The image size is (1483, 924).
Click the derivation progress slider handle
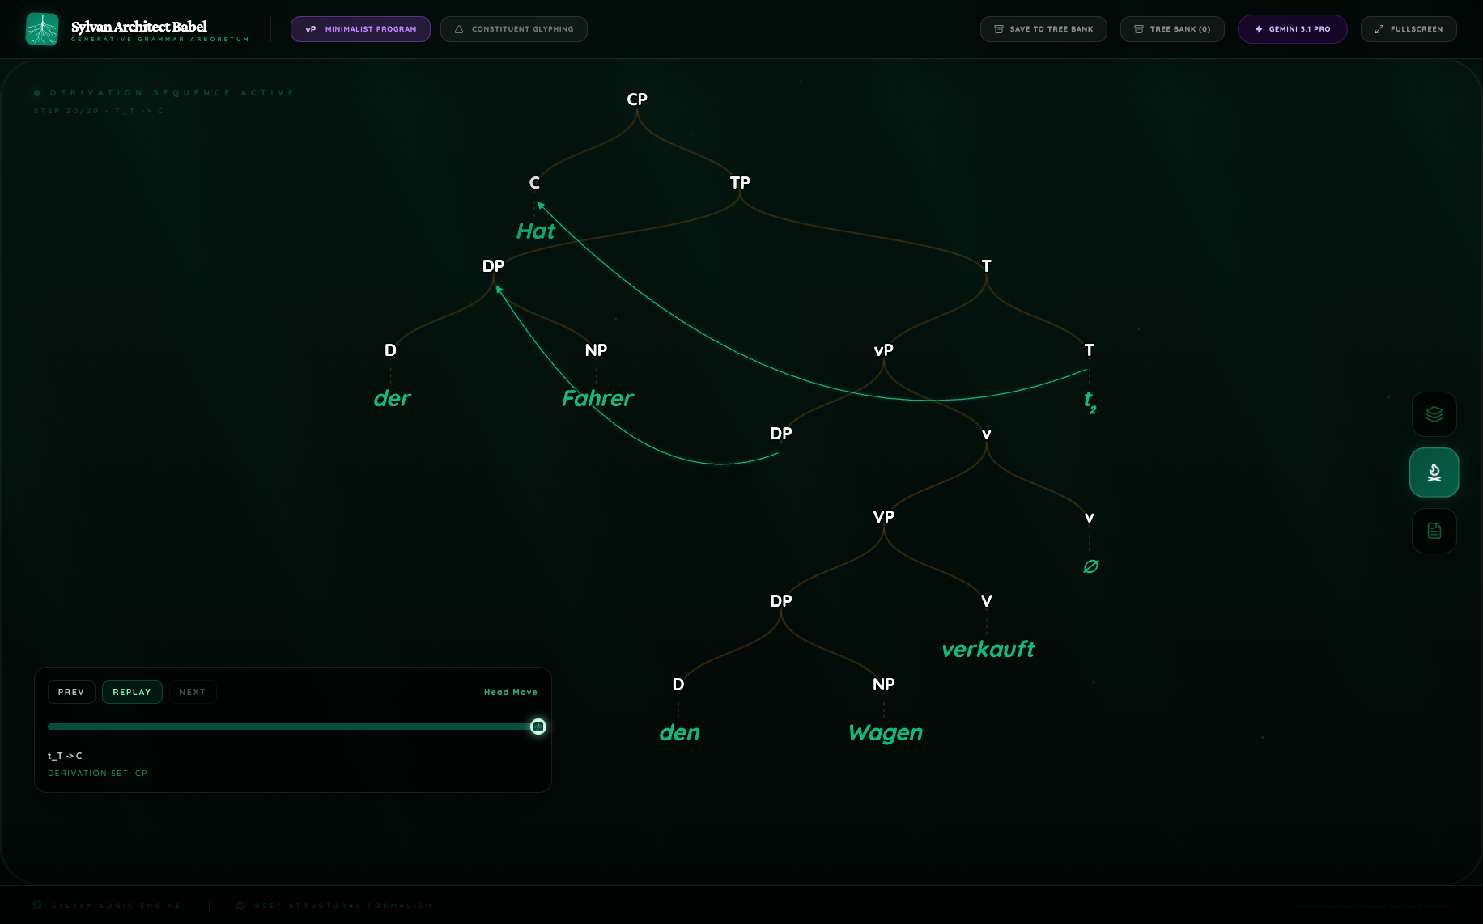click(x=538, y=727)
